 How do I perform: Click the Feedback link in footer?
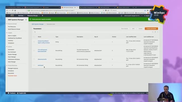13,93
